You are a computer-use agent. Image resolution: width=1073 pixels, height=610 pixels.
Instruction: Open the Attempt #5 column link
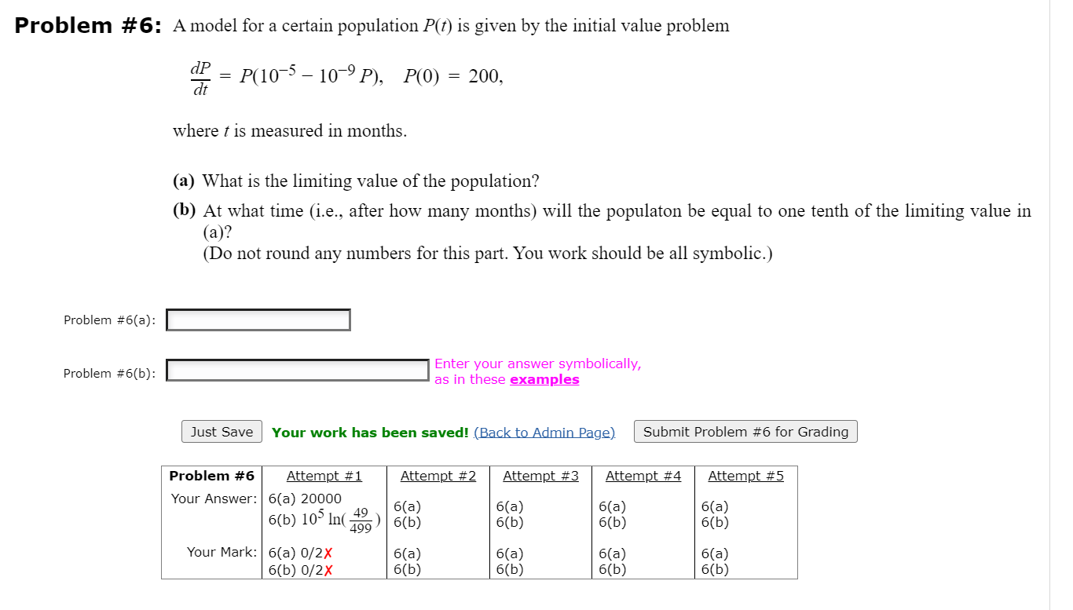pyautogui.click(x=745, y=476)
